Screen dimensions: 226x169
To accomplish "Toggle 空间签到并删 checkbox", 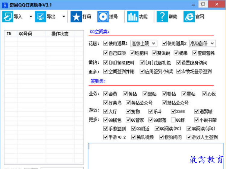I will 105,71.
